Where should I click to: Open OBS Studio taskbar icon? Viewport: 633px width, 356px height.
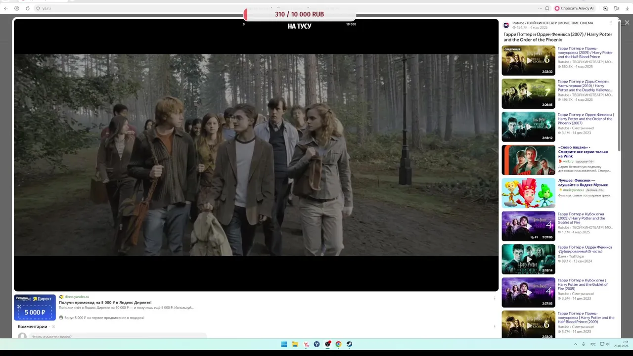(x=328, y=344)
